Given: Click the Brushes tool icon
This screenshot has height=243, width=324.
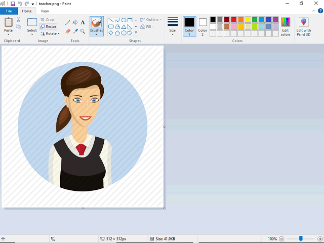Looking at the screenshot, I should click(x=97, y=22).
